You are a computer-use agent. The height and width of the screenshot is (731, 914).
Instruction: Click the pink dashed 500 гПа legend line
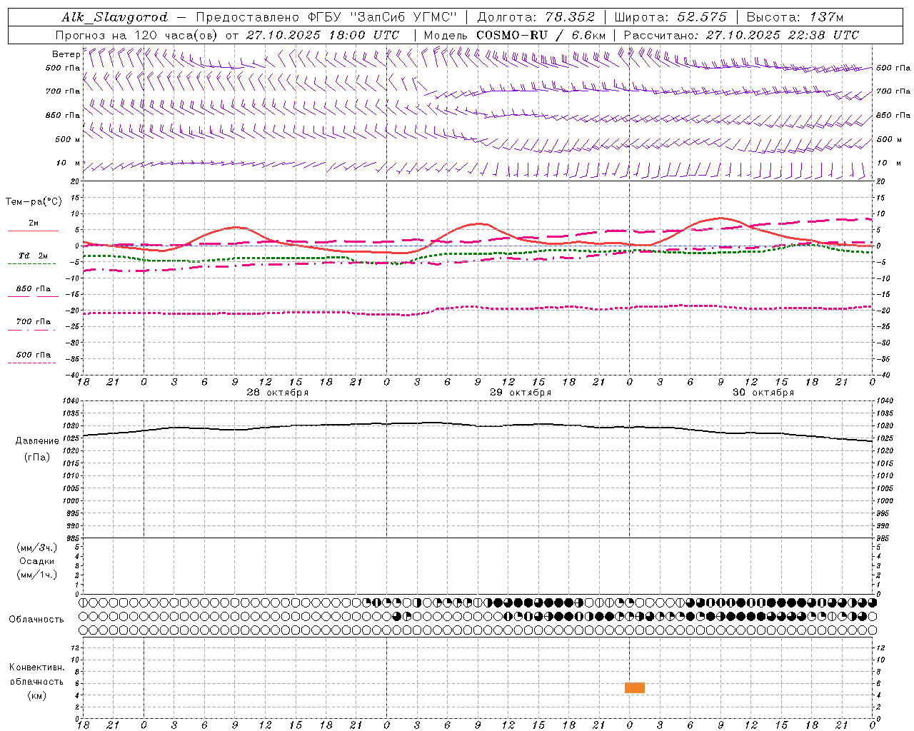click(31, 363)
